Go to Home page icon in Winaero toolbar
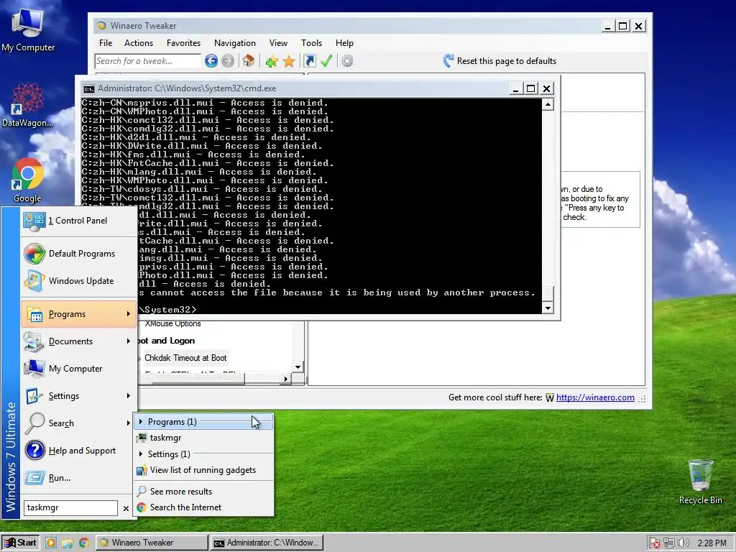The height and width of the screenshot is (552, 736). (248, 60)
